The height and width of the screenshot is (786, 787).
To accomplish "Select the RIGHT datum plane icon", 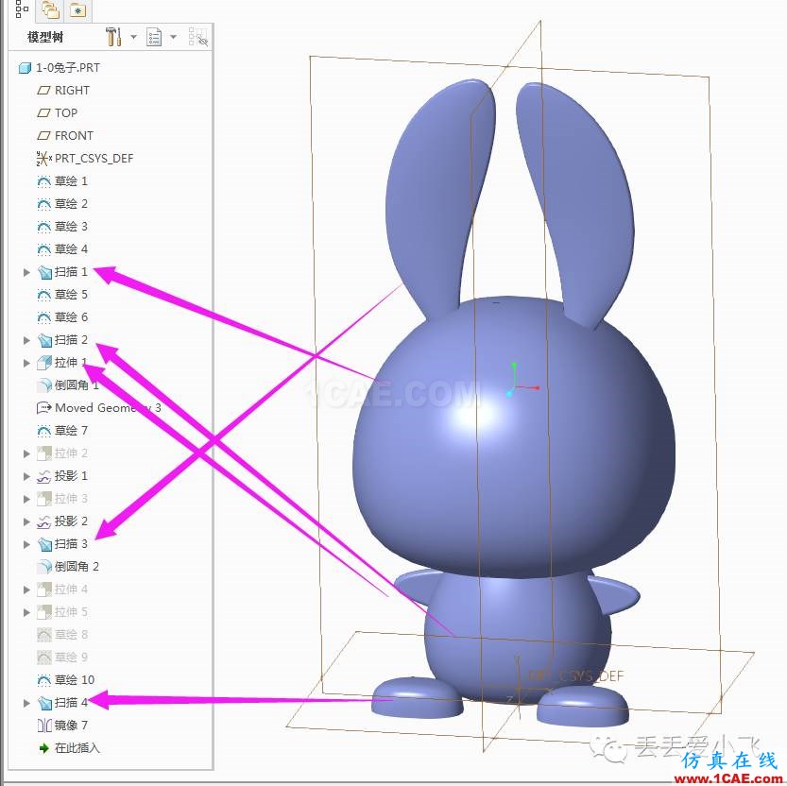I will [x=43, y=91].
